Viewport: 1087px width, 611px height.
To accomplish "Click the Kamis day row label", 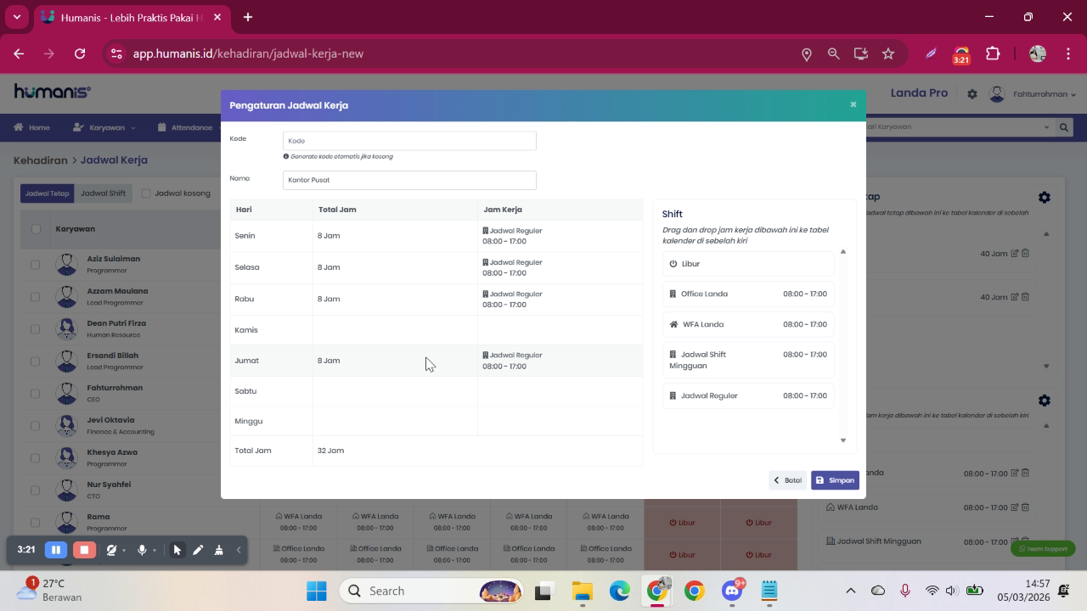I will 246,330.
